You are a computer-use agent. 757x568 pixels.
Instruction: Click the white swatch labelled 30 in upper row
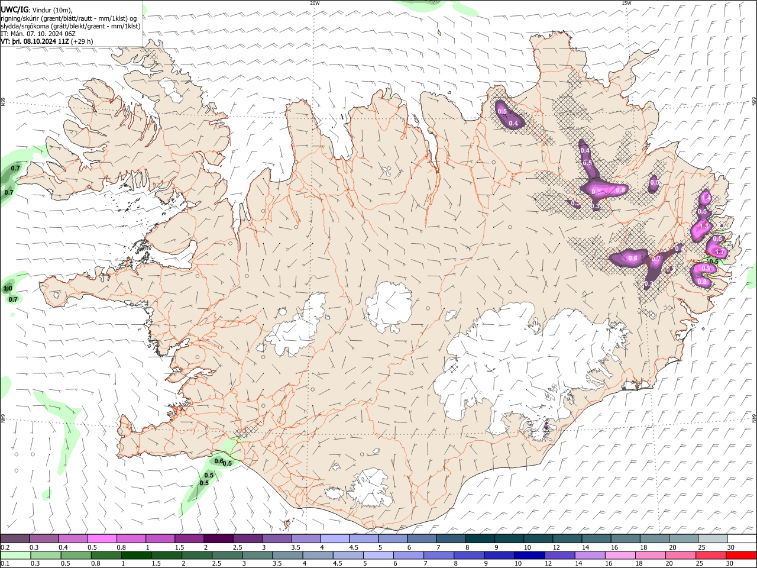(x=742, y=538)
